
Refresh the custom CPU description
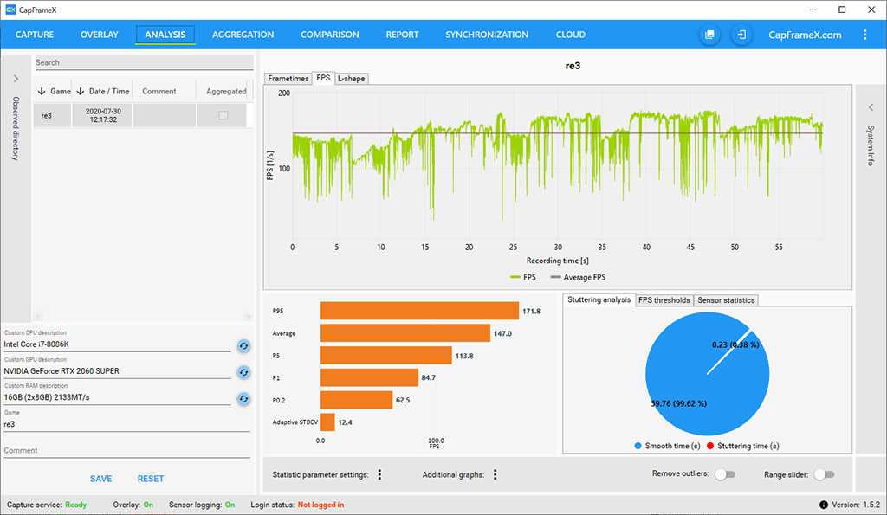[x=244, y=346]
